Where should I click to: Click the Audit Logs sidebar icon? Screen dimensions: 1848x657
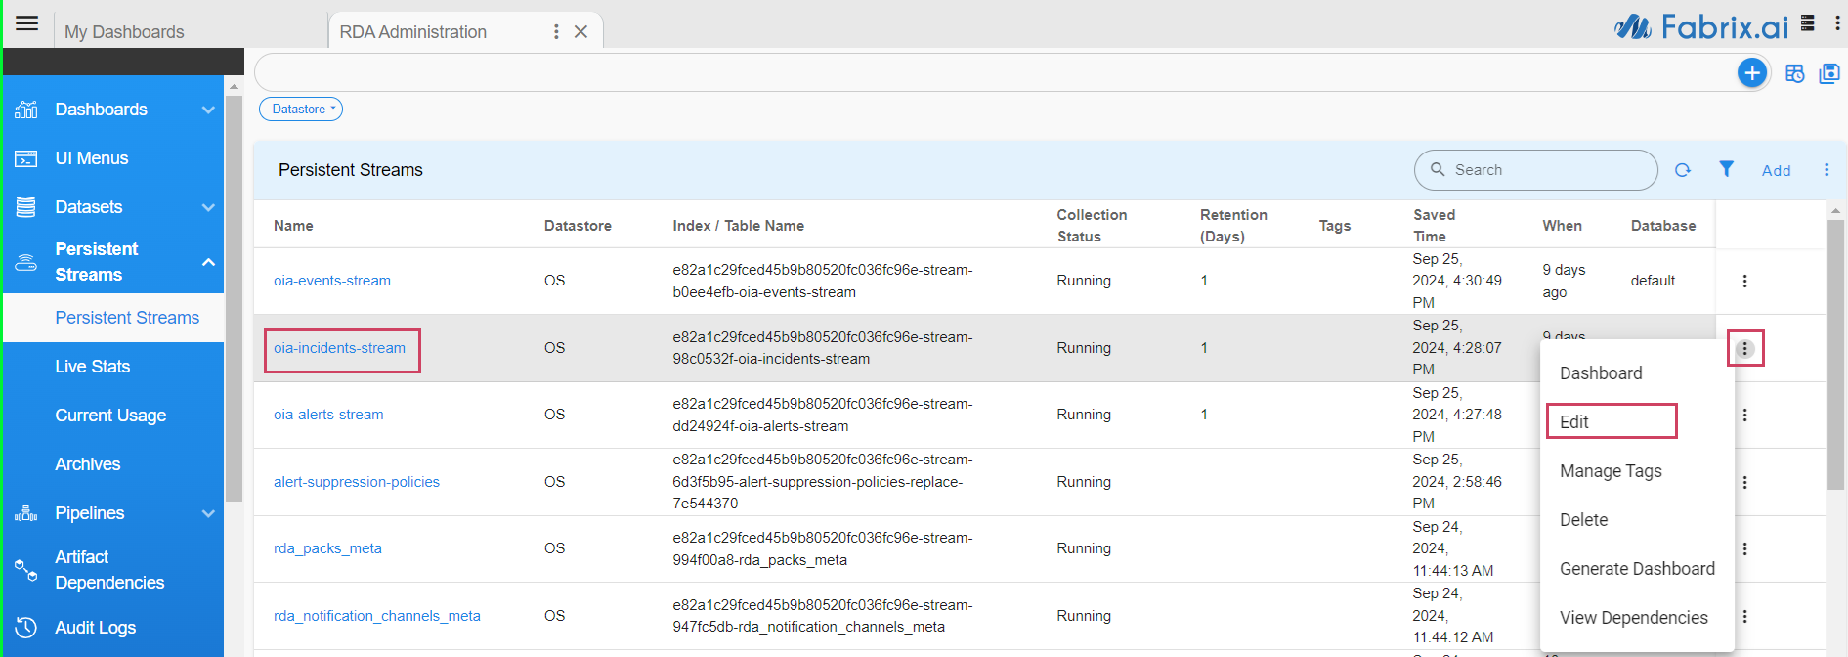point(26,628)
